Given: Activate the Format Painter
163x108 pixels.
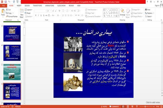Looking at the screenshot, I should [12, 17].
